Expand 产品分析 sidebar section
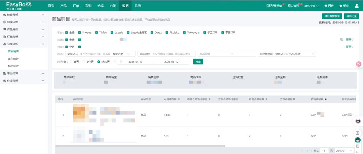This screenshot has width=363, height=154. point(24,30)
